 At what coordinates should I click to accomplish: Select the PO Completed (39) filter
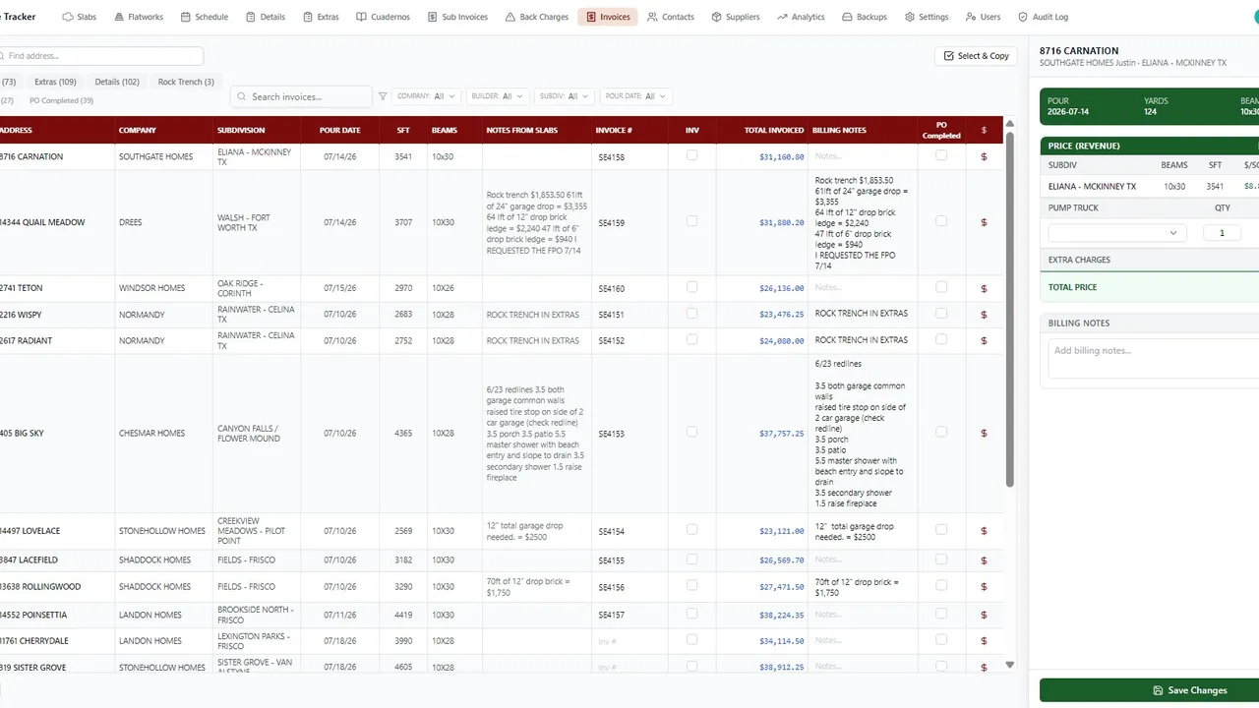61,100
